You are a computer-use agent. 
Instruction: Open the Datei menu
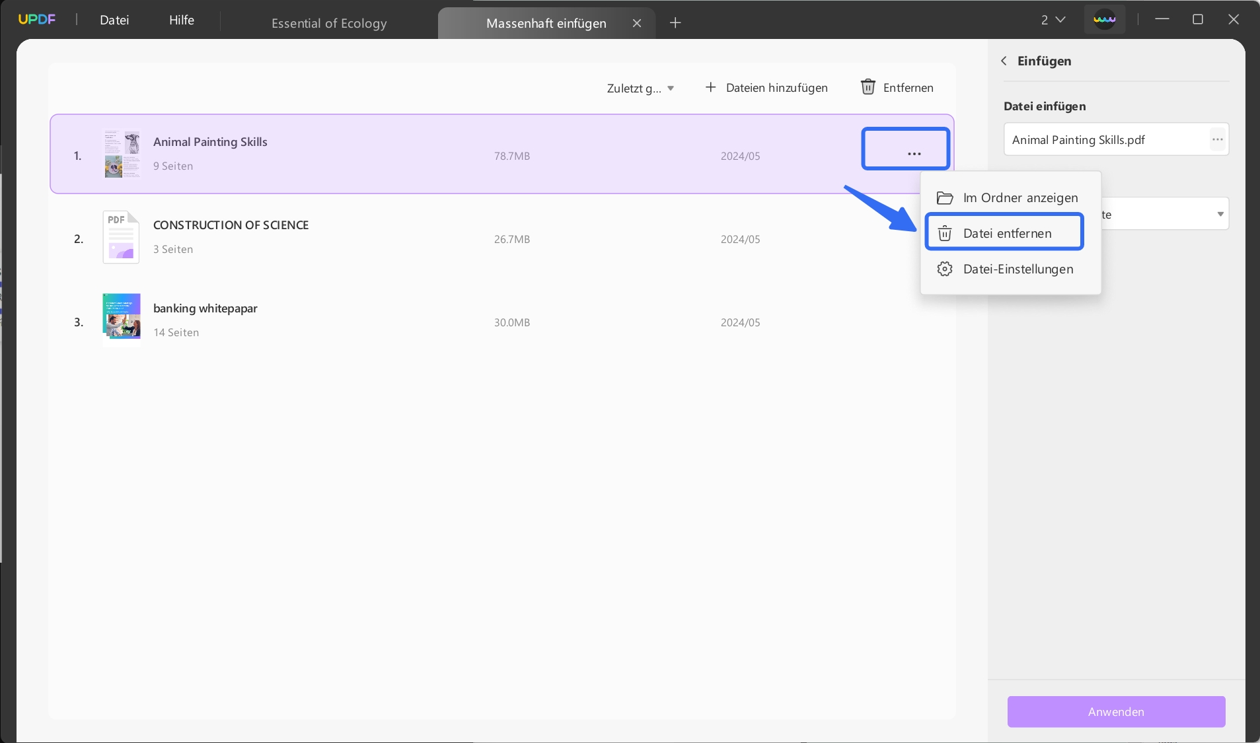(114, 20)
